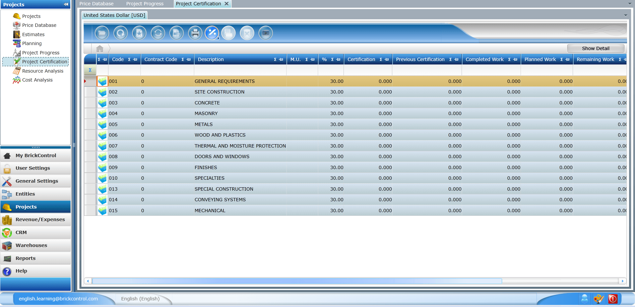
Task: Click the two-arrow refresh toolbar icon
Action: click(x=158, y=33)
